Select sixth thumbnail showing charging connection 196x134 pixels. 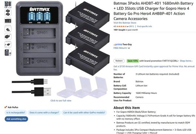coord(8,44)
